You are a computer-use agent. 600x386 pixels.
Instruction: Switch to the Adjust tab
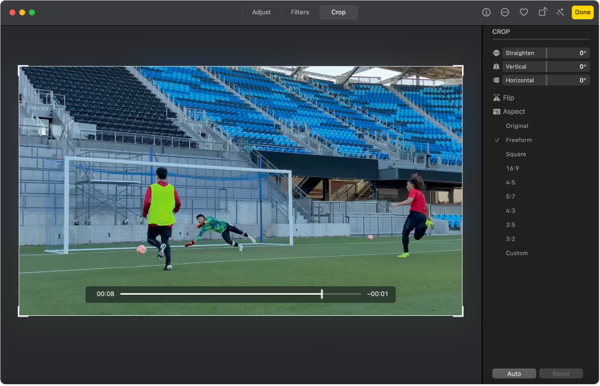click(x=261, y=12)
